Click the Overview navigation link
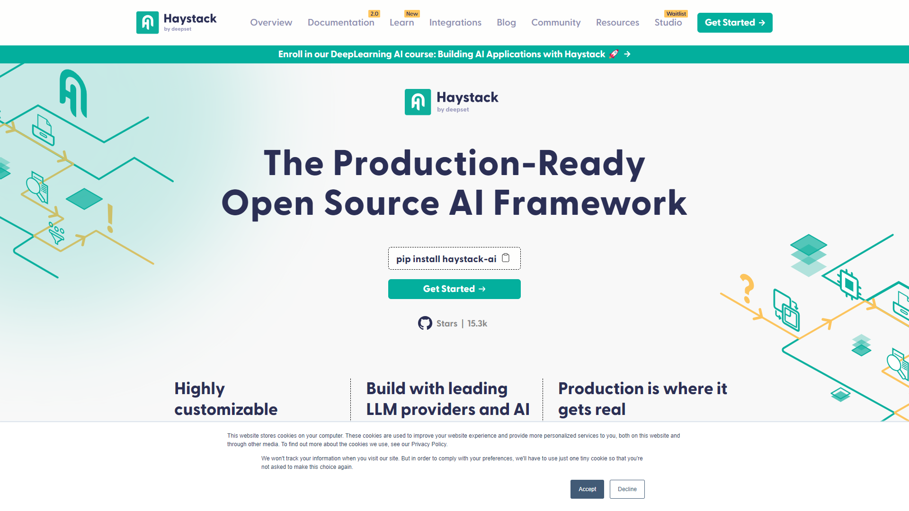The width and height of the screenshot is (909, 511). (x=271, y=22)
